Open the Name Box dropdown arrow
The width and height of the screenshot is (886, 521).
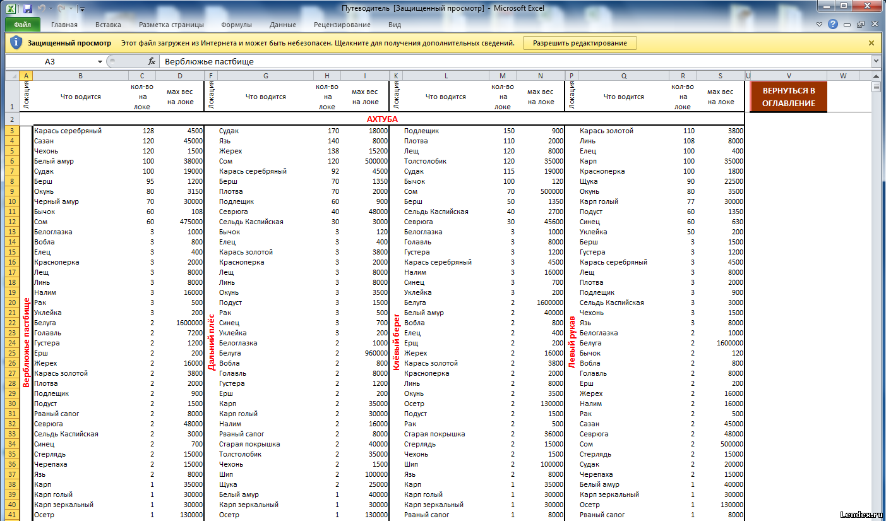(x=100, y=61)
